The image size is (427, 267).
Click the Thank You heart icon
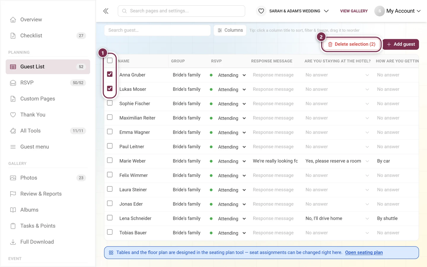click(13, 115)
